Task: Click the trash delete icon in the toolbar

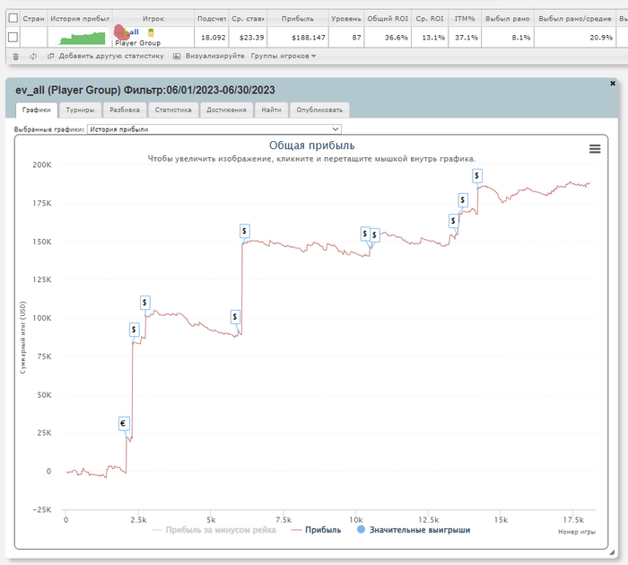Action: coord(15,57)
